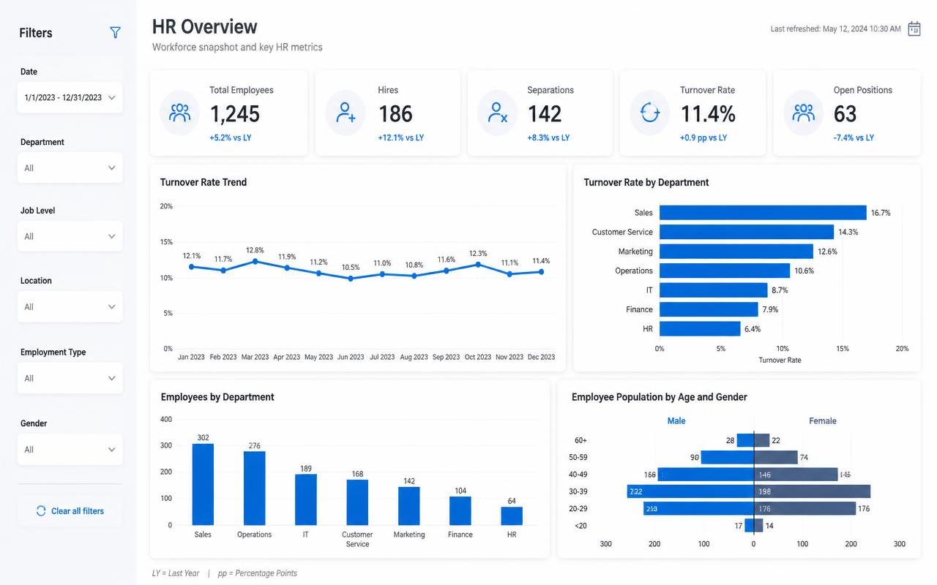Image resolution: width=937 pixels, height=585 pixels.
Task: Click the Mar 2023 12.8% trend point
Action: click(255, 261)
